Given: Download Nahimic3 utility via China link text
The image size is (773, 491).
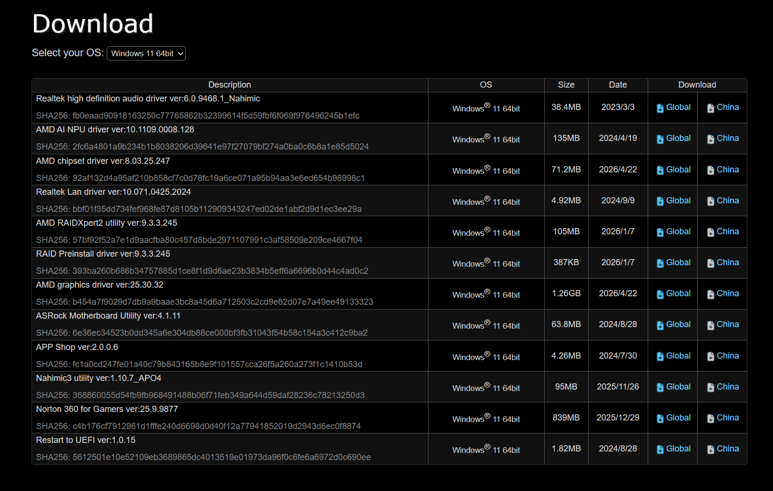Looking at the screenshot, I should [x=728, y=387].
